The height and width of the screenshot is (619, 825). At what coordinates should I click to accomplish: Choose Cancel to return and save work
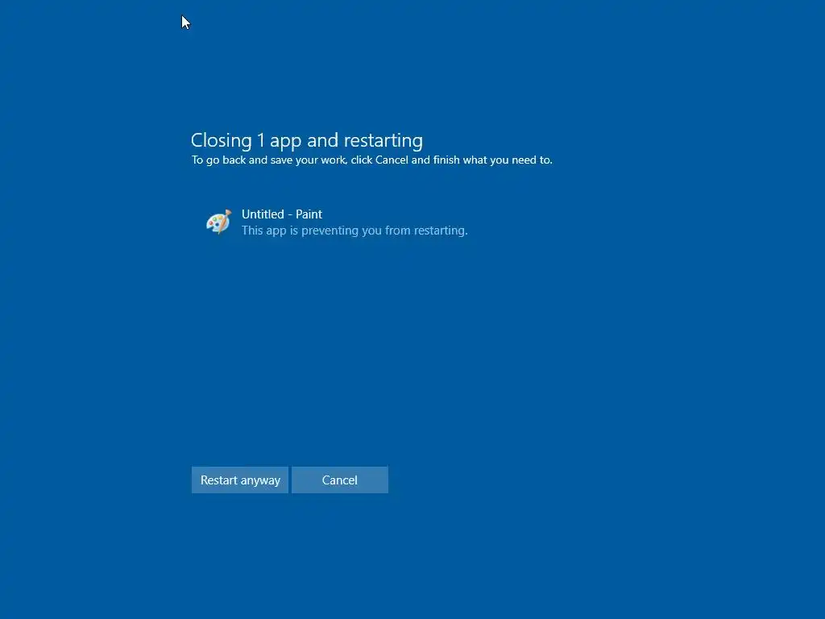[x=340, y=480]
